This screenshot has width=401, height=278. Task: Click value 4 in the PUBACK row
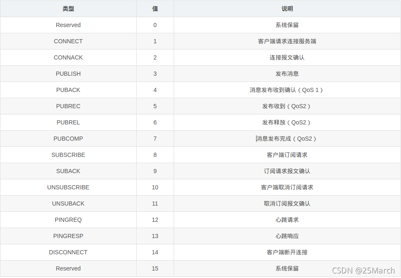click(155, 90)
